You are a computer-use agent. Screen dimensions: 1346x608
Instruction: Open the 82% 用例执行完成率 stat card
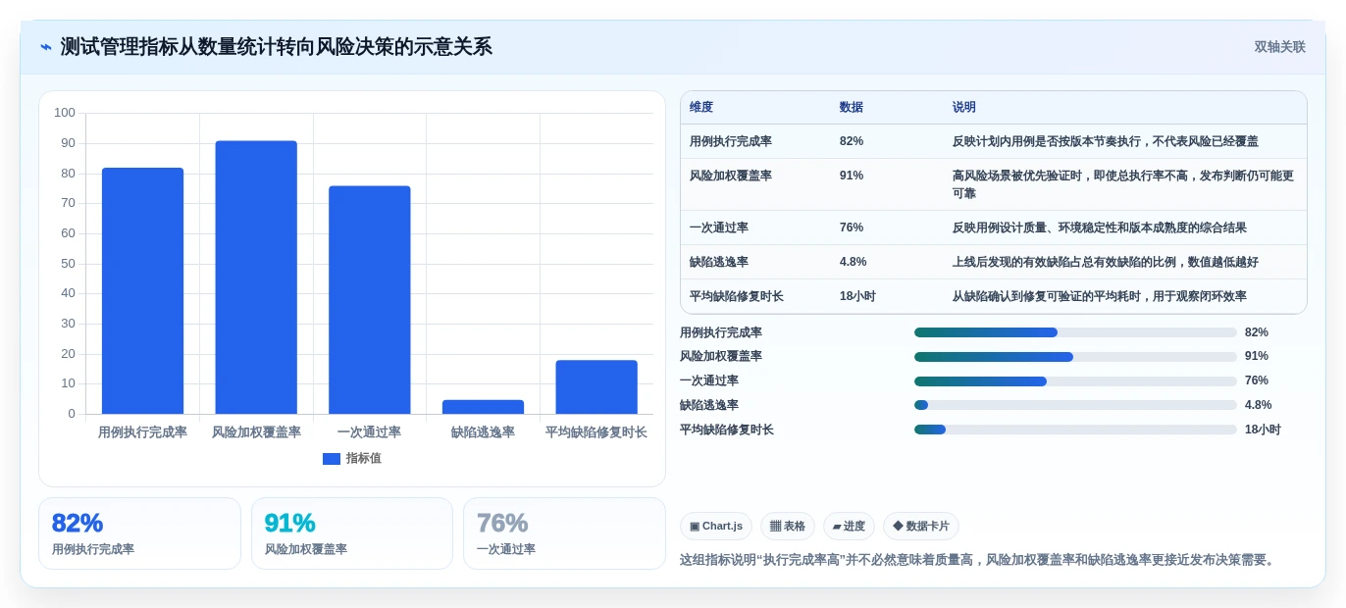(139, 533)
